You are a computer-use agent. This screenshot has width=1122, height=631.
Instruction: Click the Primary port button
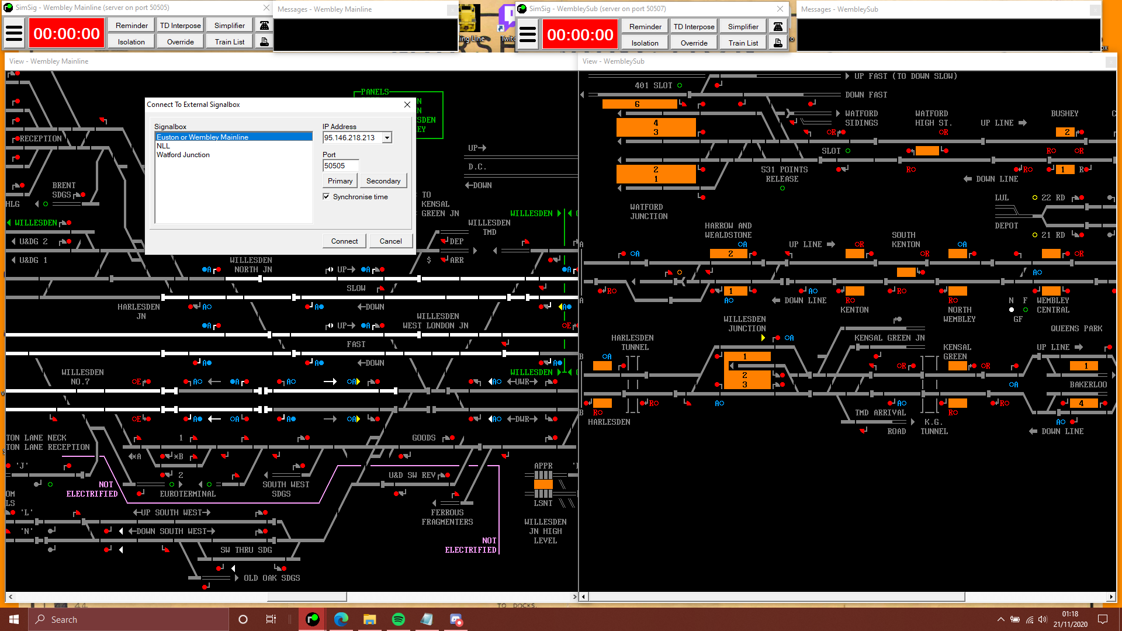[x=340, y=181]
